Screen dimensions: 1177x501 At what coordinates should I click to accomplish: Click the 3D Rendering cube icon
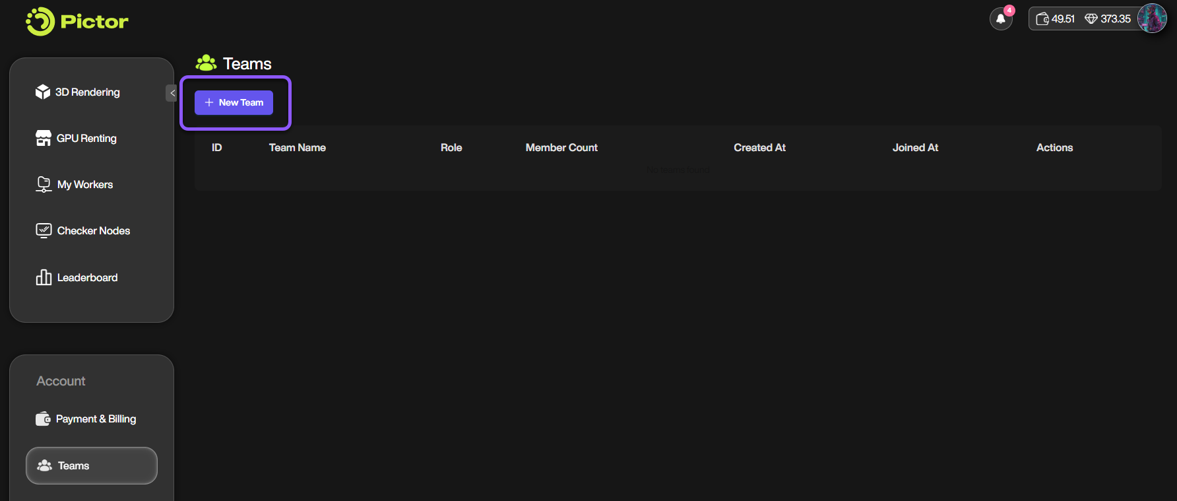tap(43, 92)
